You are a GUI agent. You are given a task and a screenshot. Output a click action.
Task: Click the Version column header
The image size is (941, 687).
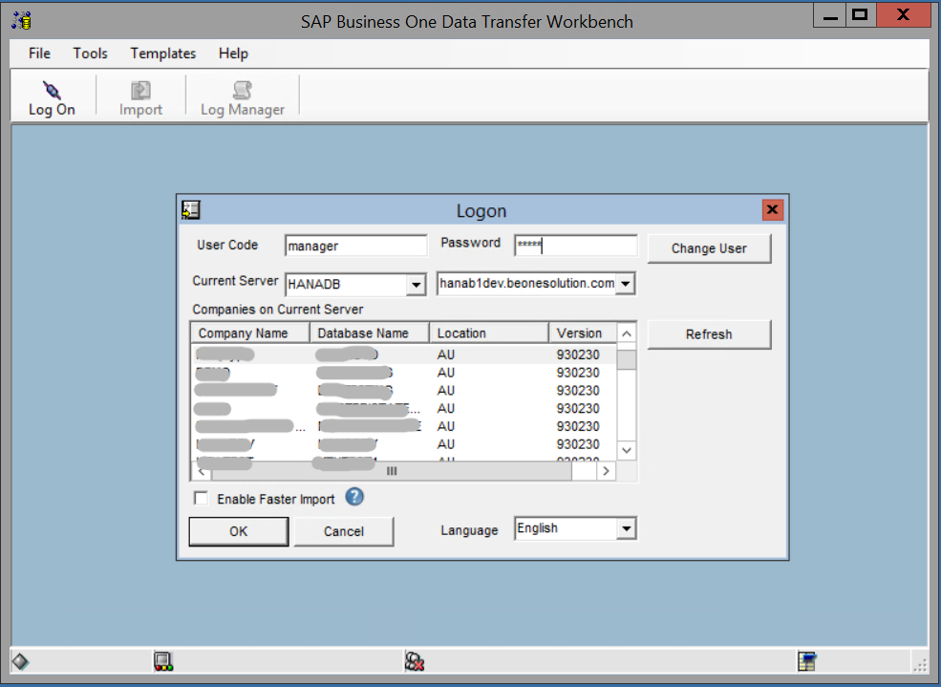pos(583,333)
